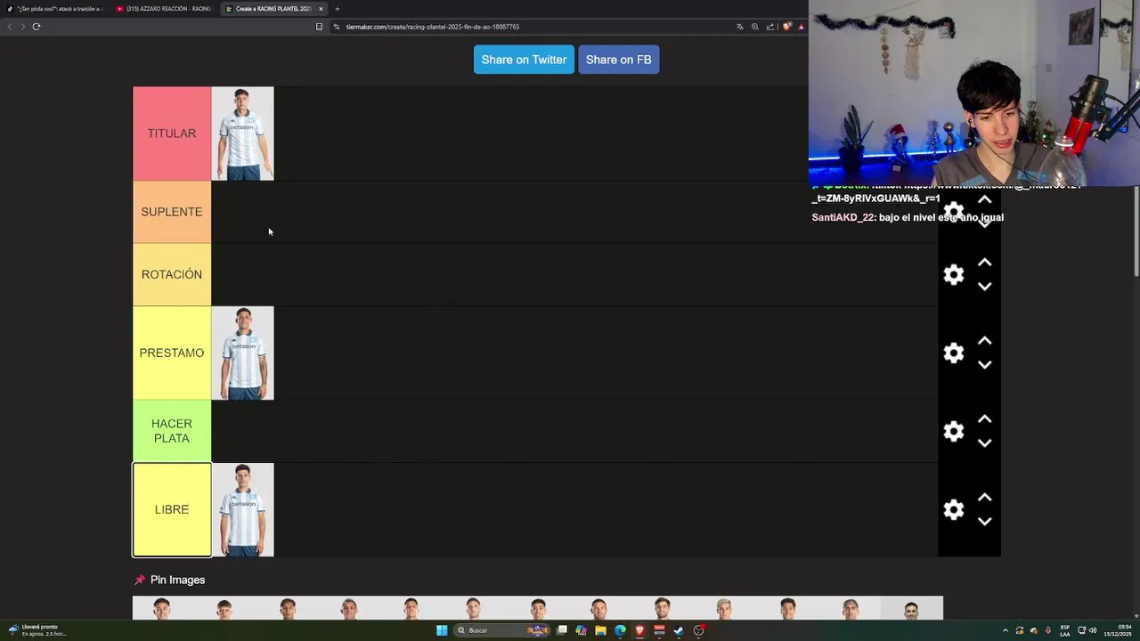
Task: Select the ROTACIÓN tier label
Action: coord(172,274)
